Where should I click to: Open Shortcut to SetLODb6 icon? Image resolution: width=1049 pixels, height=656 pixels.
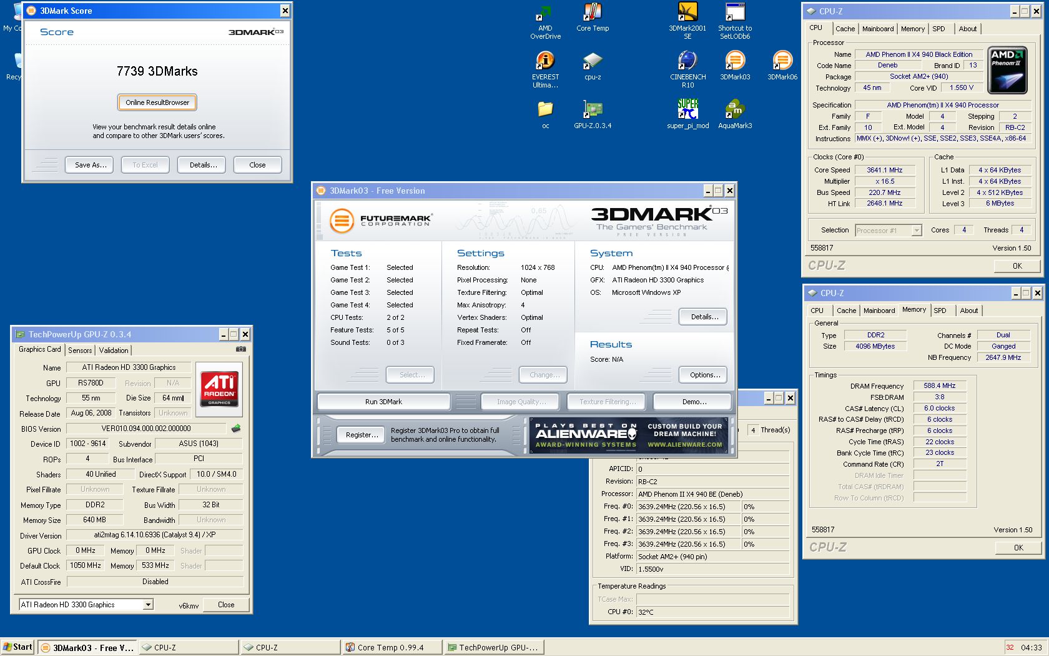735,21
